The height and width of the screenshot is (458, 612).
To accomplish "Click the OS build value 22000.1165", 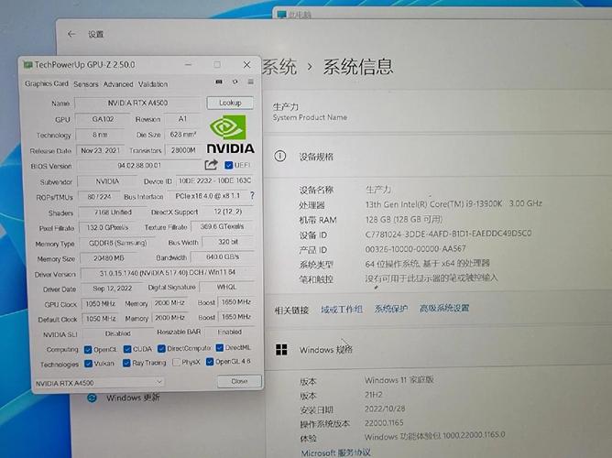I will tap(384, 423).
